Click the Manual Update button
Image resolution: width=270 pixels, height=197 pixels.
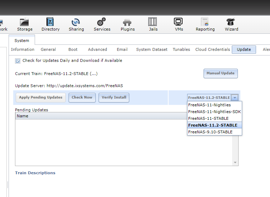[221, 73]
